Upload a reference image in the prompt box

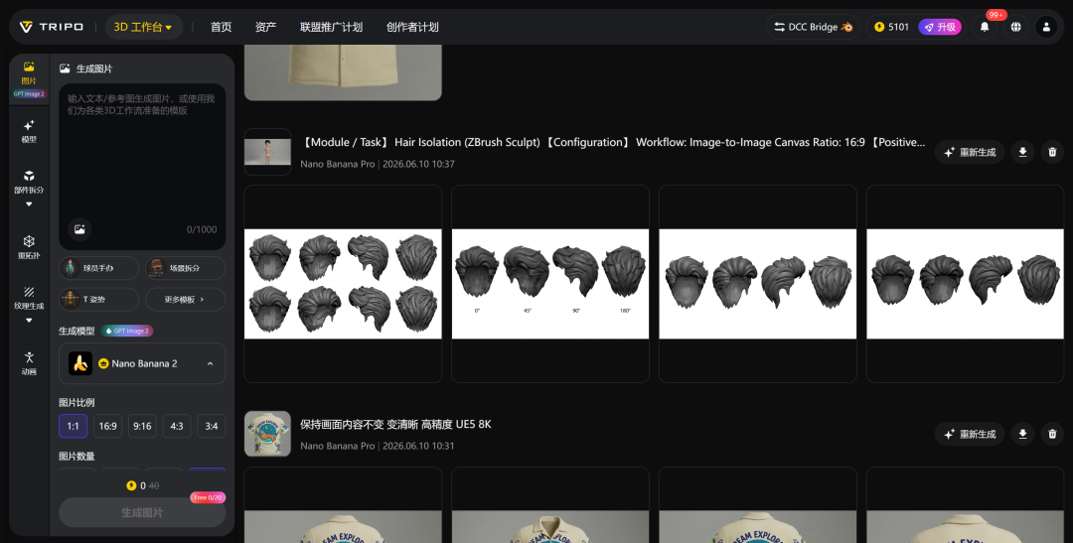pos(79,229)
